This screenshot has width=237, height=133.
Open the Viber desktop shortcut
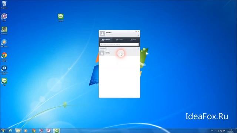click(x=4, y=17)
